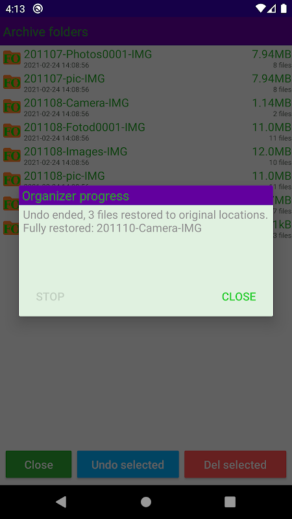The height and width of the screenshot is (519, 292).
Task: Click the green Close button at bottom
Action: (x=39, y=465)
